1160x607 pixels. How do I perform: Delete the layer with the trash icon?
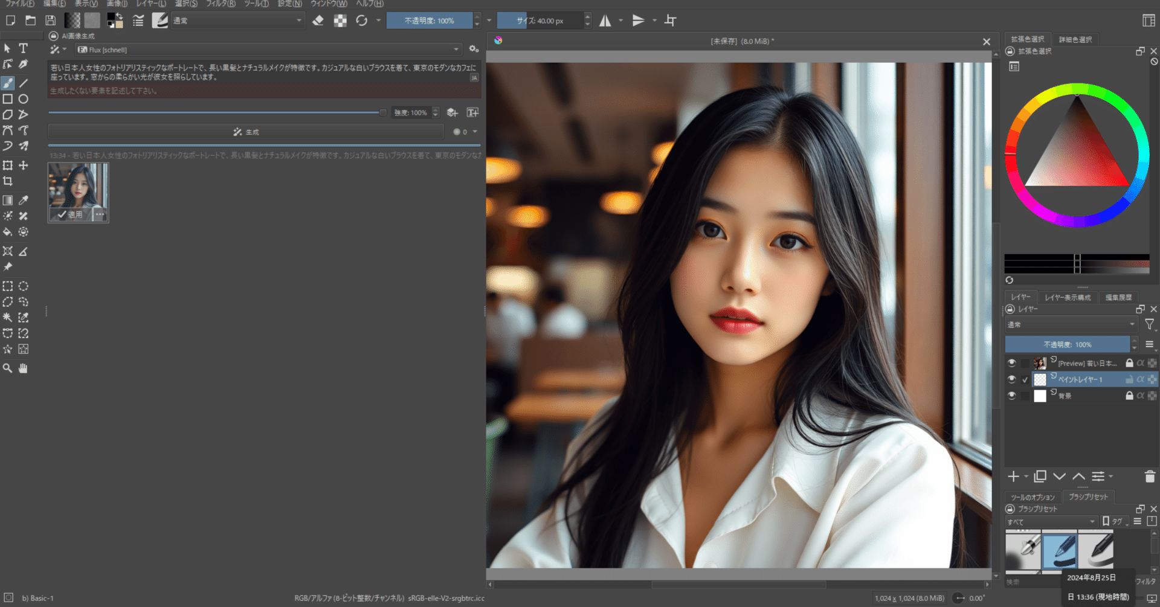[x=1149, y=477]
